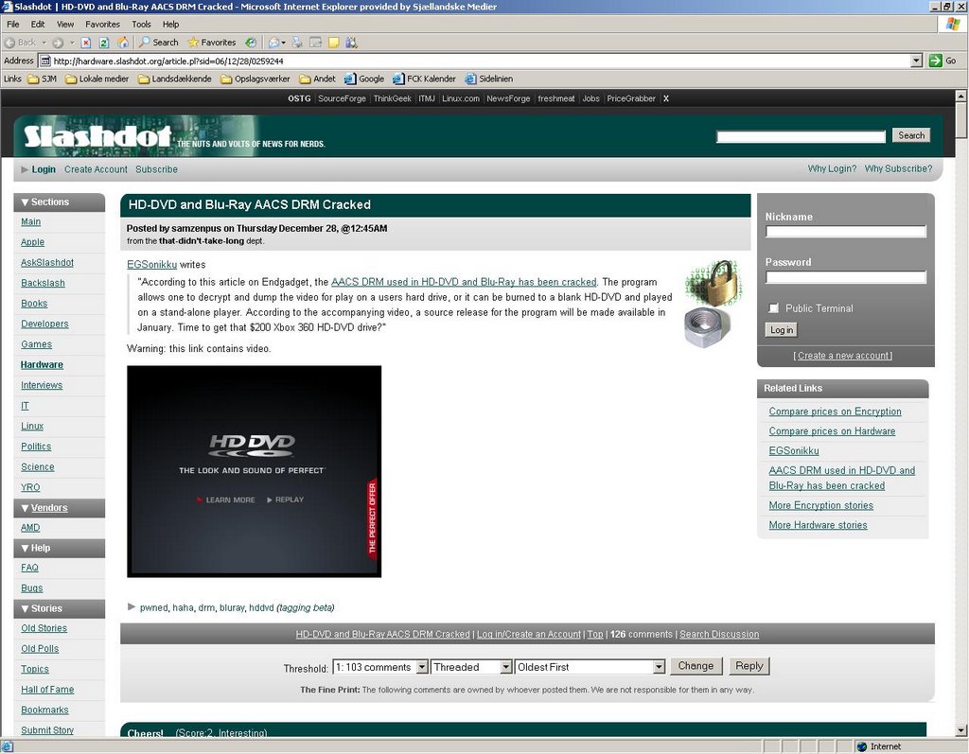Click the Slashdot Search button
This screenshot has height=754, width=969.
coord(911,135)
